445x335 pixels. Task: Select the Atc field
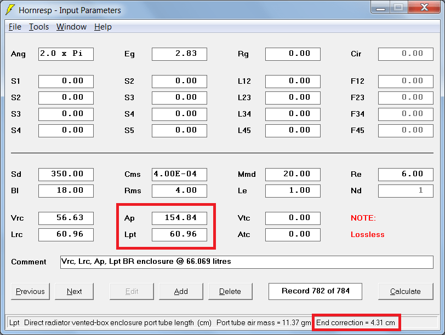pos(293,235)
